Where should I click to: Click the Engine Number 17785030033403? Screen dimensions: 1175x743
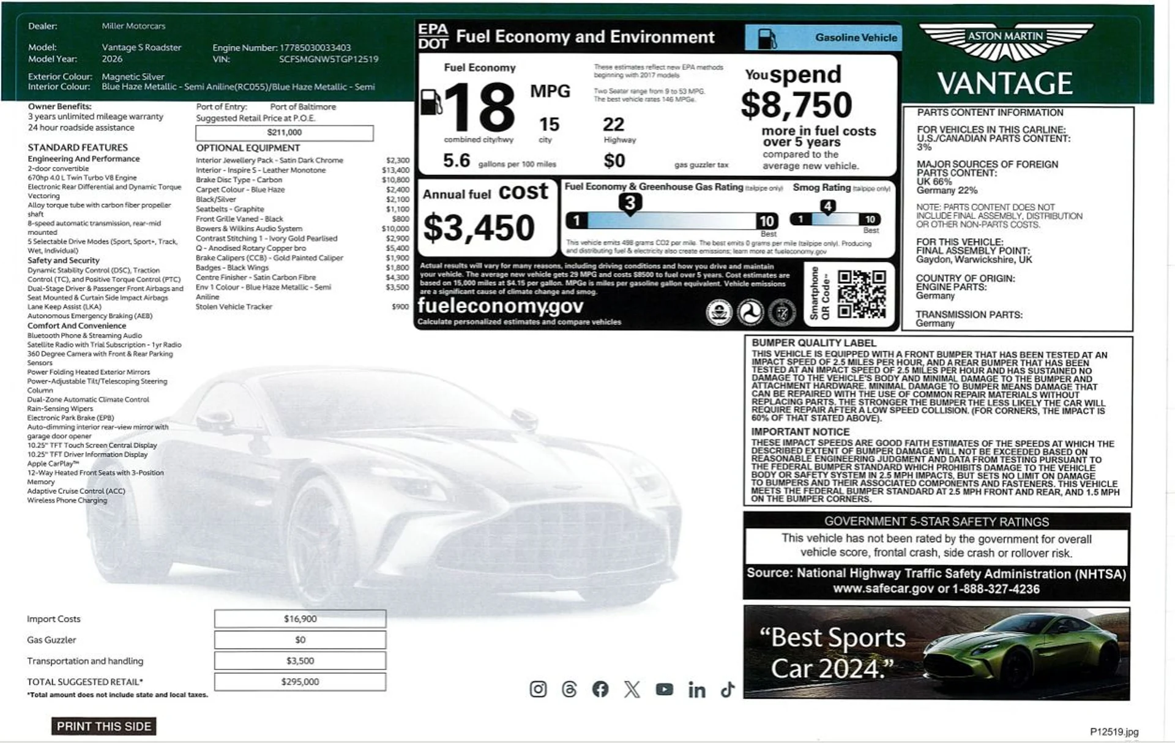coord(315,48)
